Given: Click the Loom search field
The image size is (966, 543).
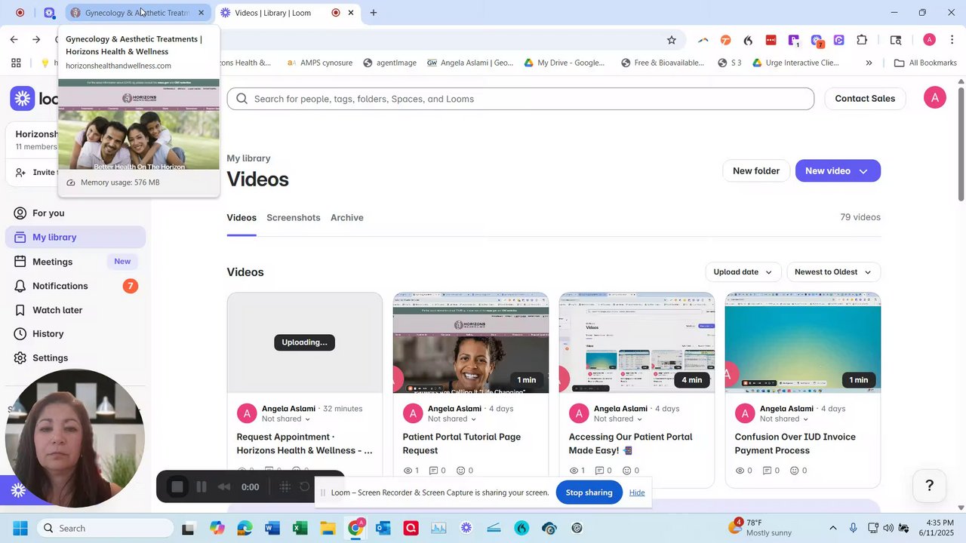Looking at the screenshot, I should 521,99.
